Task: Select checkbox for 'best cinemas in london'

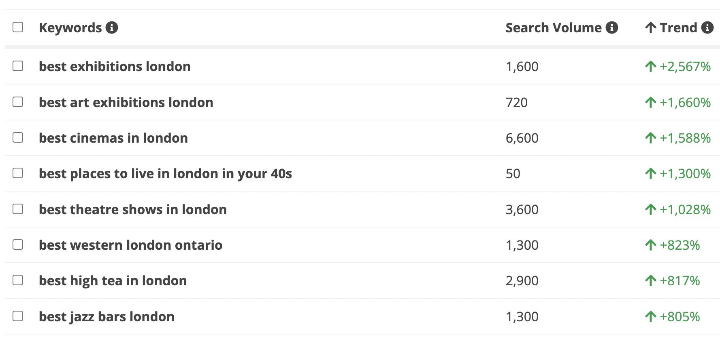Action: click(x=18, y=137)
